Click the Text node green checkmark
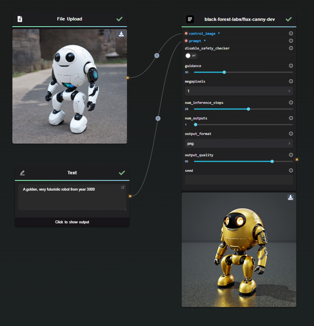The height and width of the screenshot is (326, 314). [122, 173]
